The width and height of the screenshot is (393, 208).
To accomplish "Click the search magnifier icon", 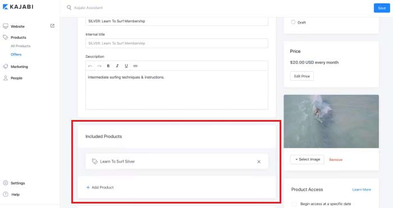I will click(69, 7).
